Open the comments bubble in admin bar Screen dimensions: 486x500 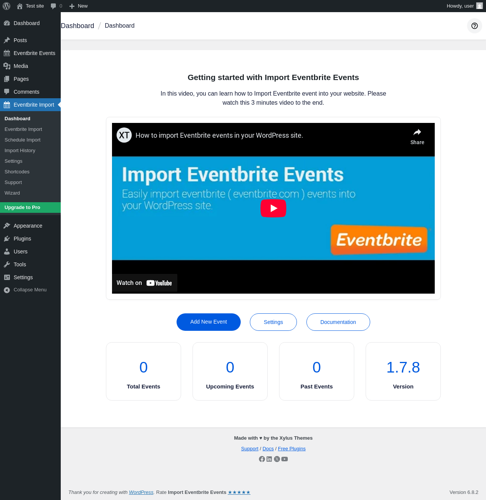54,6
